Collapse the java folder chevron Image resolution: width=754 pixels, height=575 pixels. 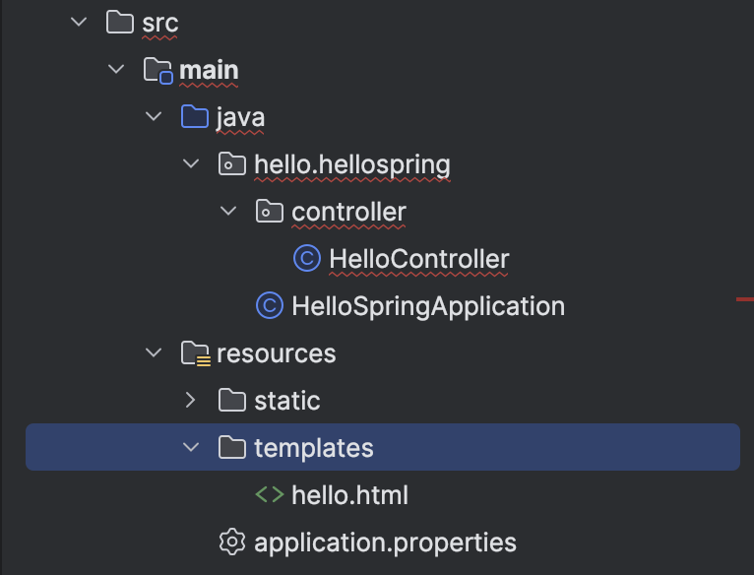tap(154, 117)
